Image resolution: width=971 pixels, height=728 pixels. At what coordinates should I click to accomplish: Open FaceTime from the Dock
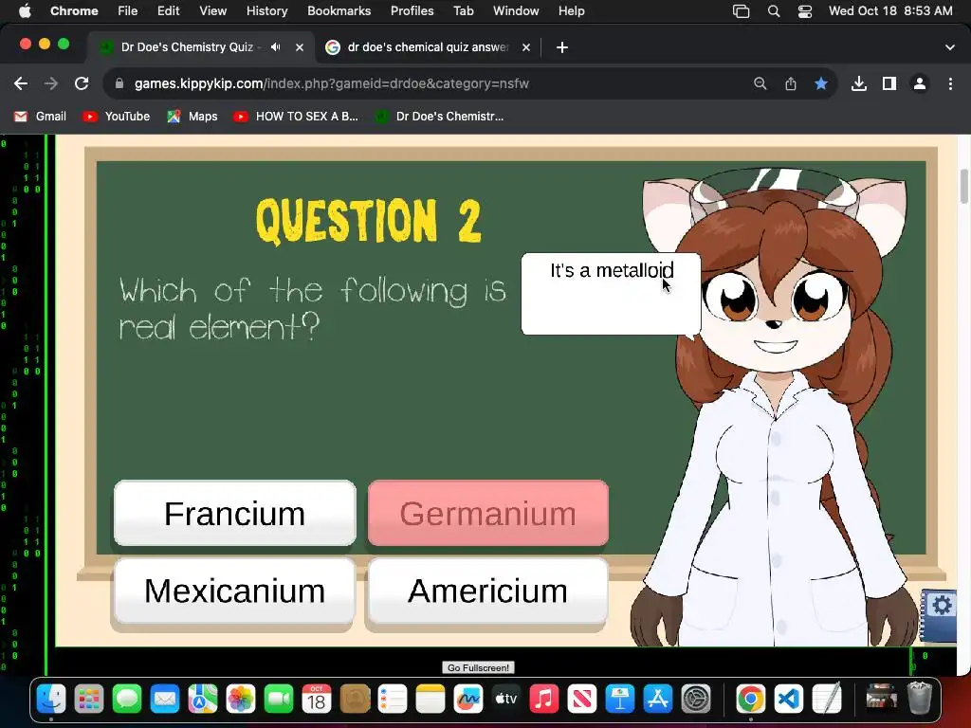tap(279, 700)
